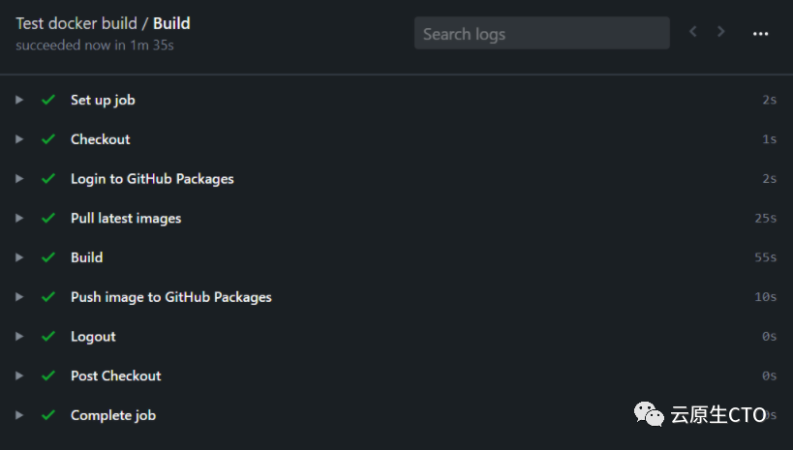Click the success checkmark for Pull latest images
Image resolution: width=793 pixels, height=450 pixels.
(x=48, y=218)
